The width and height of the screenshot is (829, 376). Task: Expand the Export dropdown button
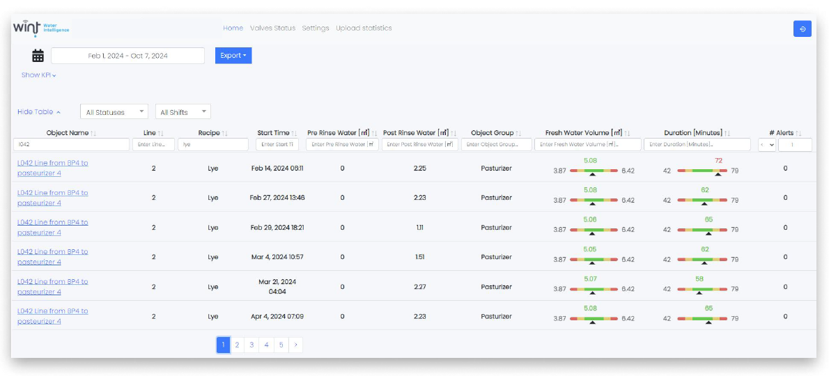tap(233, 56)
